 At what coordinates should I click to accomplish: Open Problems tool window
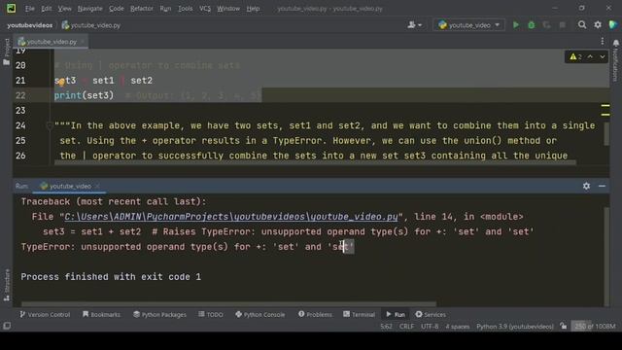[315, 314]
